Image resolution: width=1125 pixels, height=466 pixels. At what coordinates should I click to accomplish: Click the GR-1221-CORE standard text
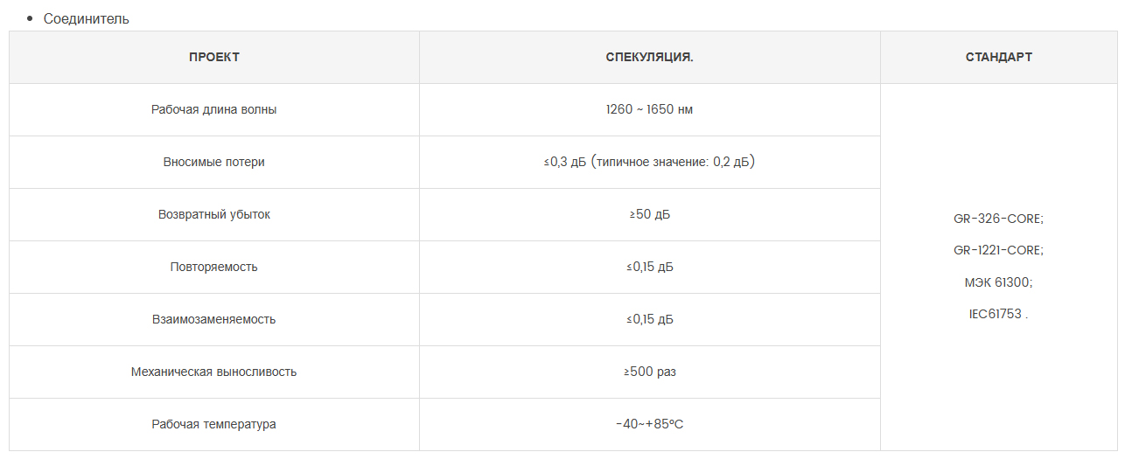point(998,250)
